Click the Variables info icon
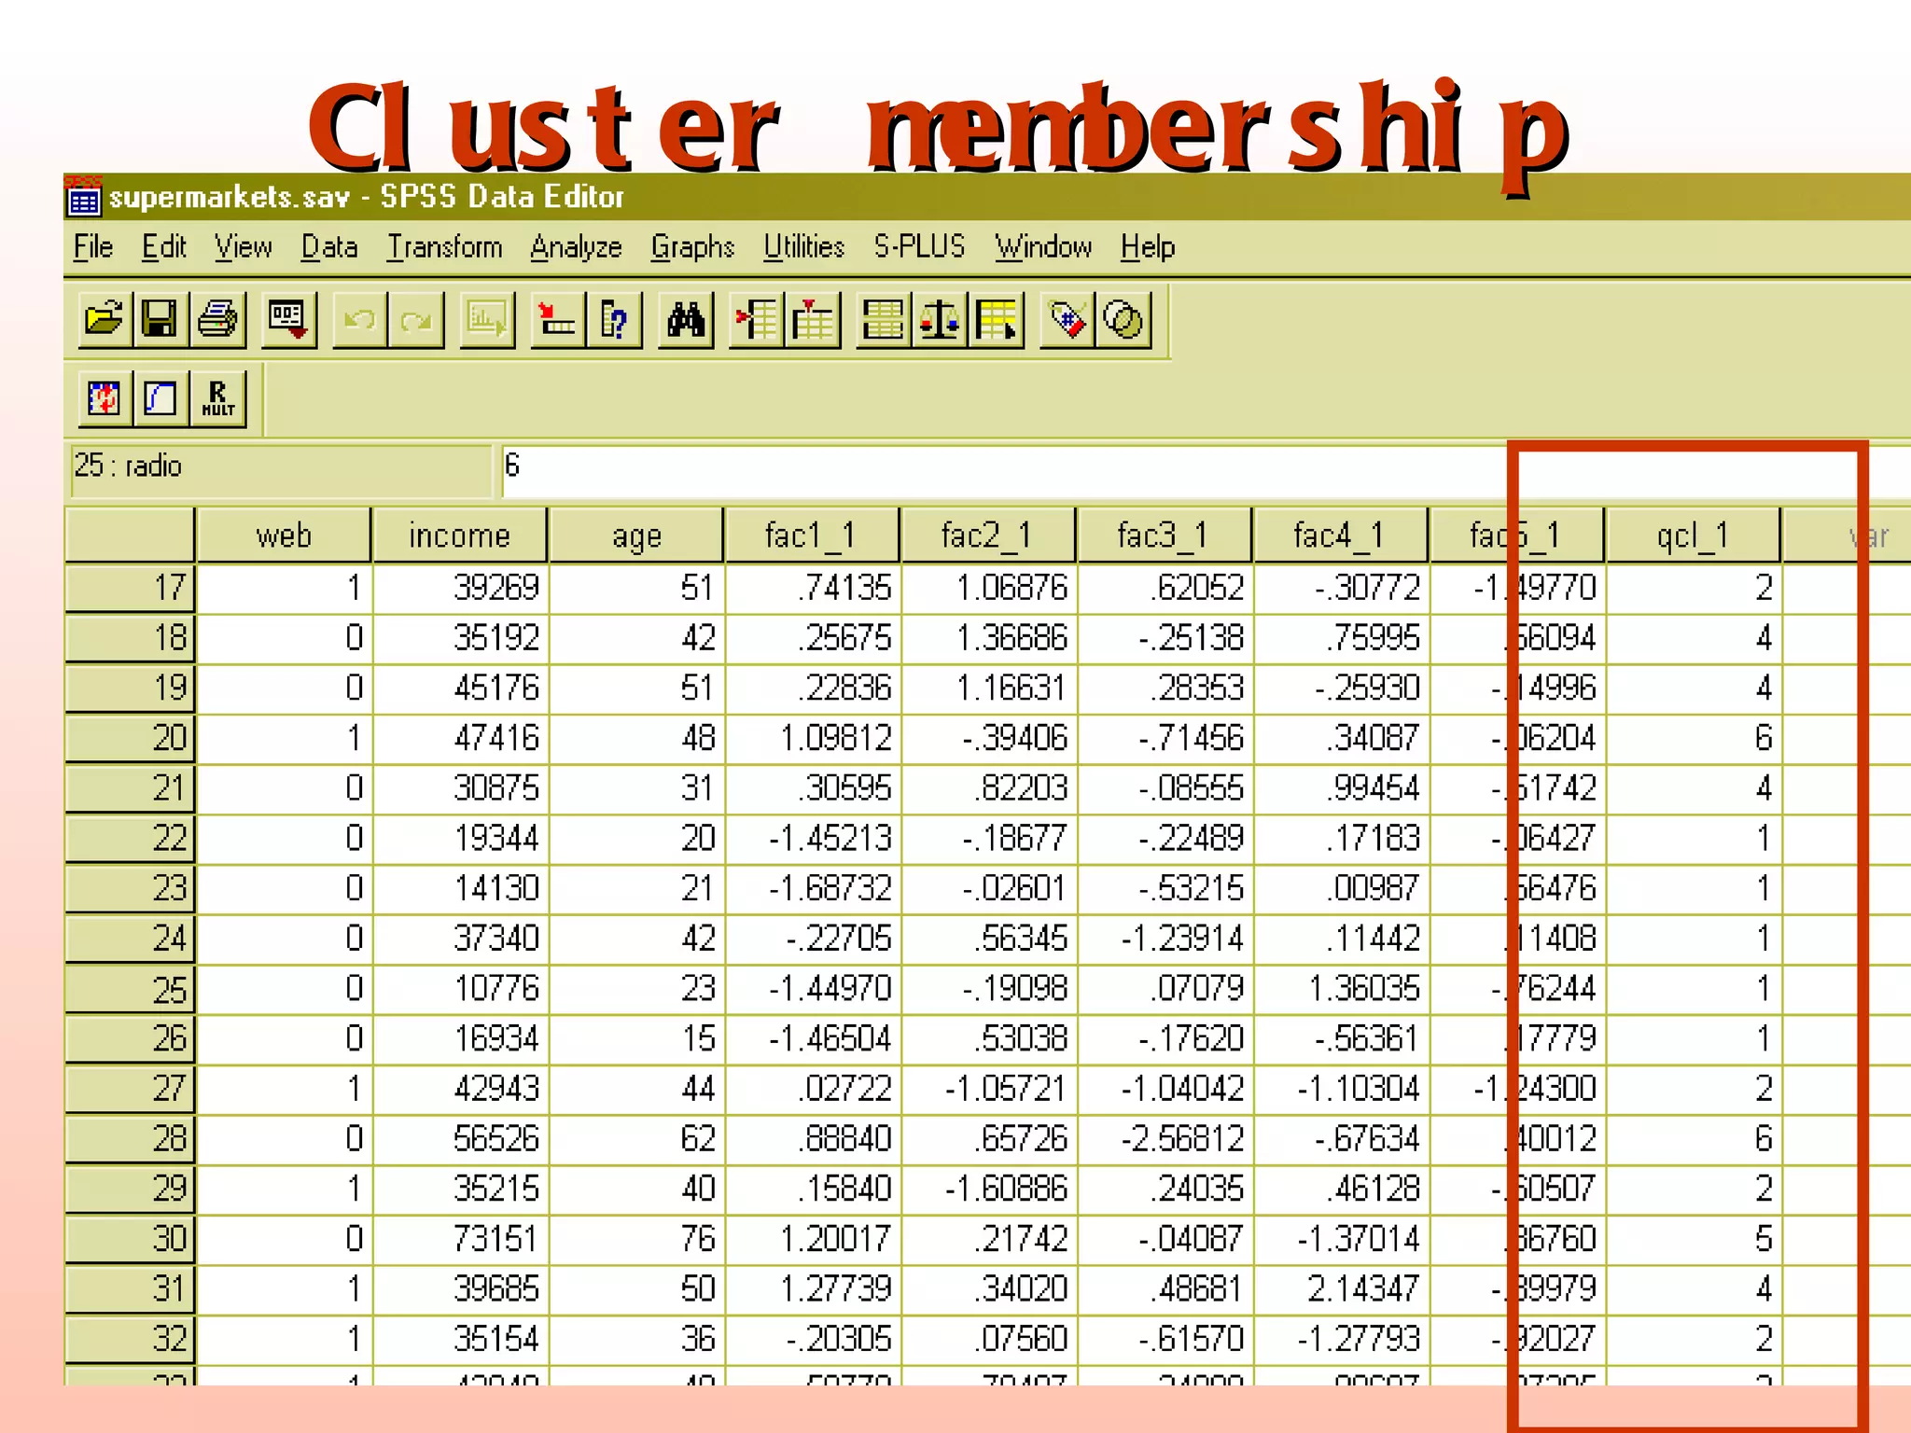 (x=614, y=320)
